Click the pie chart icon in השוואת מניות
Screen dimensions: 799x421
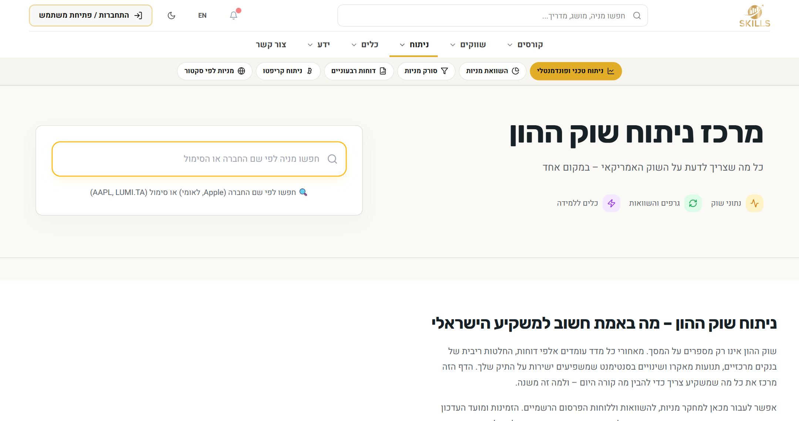(515, 71)
